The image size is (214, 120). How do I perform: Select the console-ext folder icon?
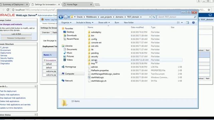pyautogui.click(x=89, y=43)
